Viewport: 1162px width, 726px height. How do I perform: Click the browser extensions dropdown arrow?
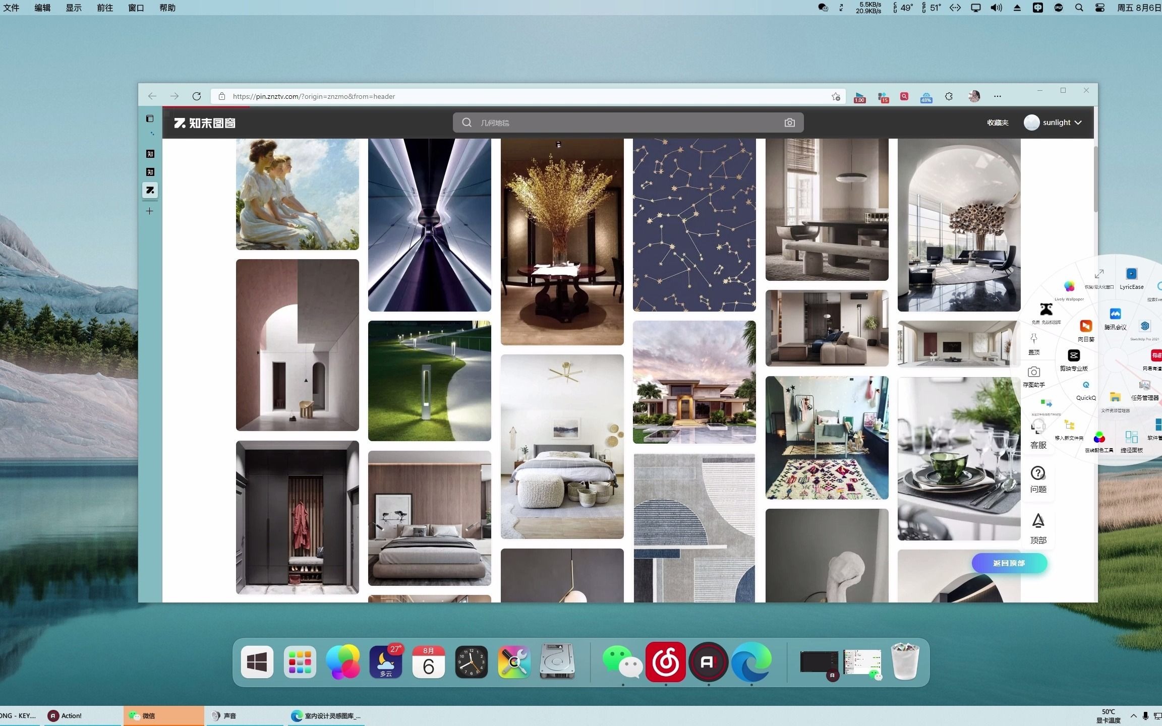point(949,96)
